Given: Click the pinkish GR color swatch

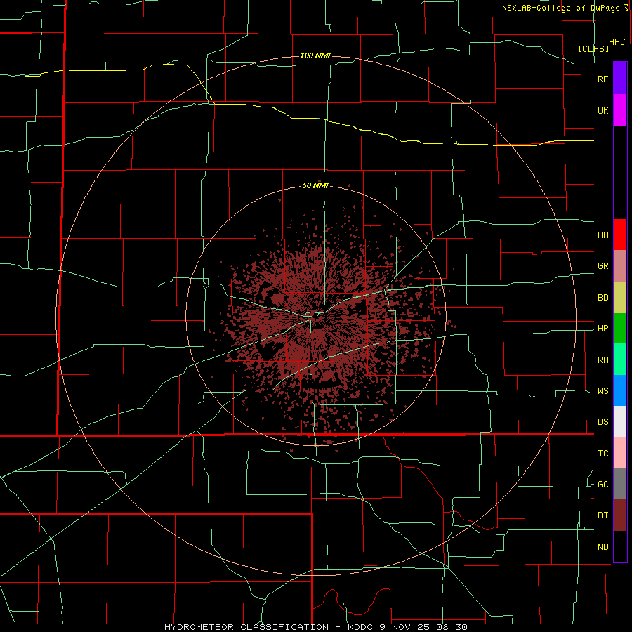Looking at the screenshot, I should pyautogui.click(x=620, y=266).
